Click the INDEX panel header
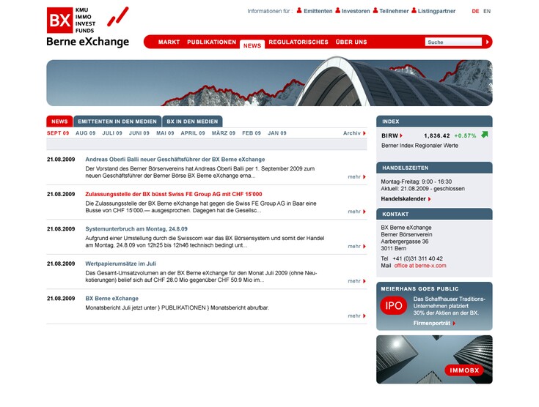 434,122
